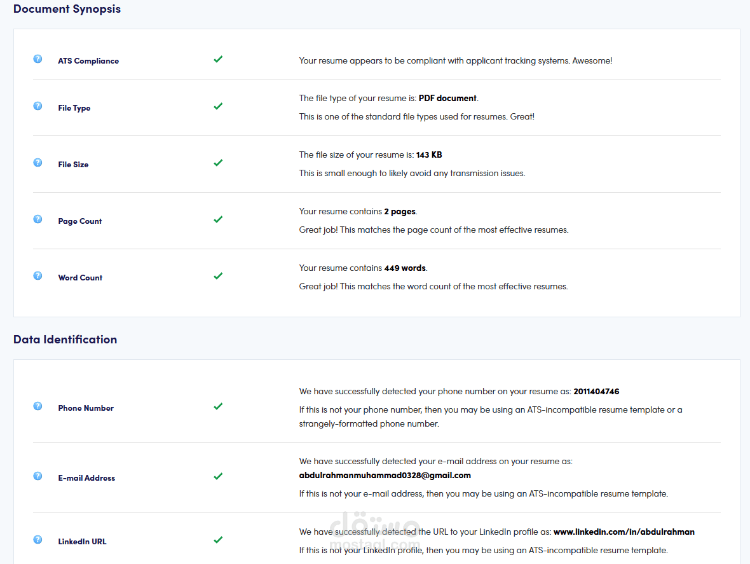Click the help icon beside Word Count

pyautogui.click(x=37, y=276)
